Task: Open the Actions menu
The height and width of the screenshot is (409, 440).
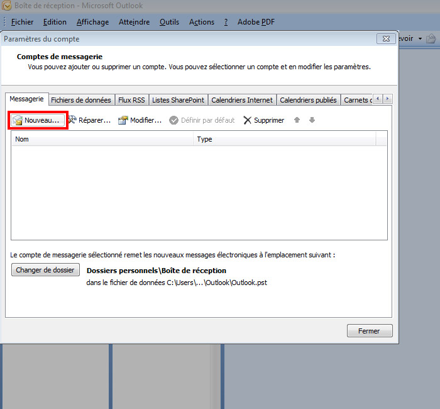Action: (x=202, y=22)
